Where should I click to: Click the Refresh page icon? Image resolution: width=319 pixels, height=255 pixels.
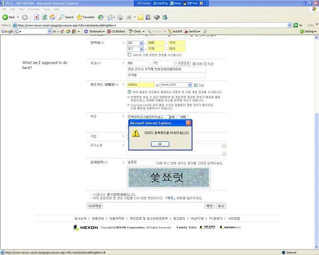pyautogui.click(x=44, y=17)
